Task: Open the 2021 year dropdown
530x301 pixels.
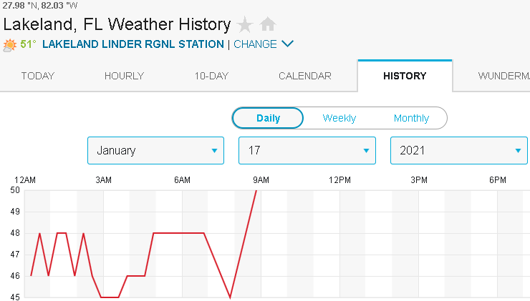Action: point(458,150)
